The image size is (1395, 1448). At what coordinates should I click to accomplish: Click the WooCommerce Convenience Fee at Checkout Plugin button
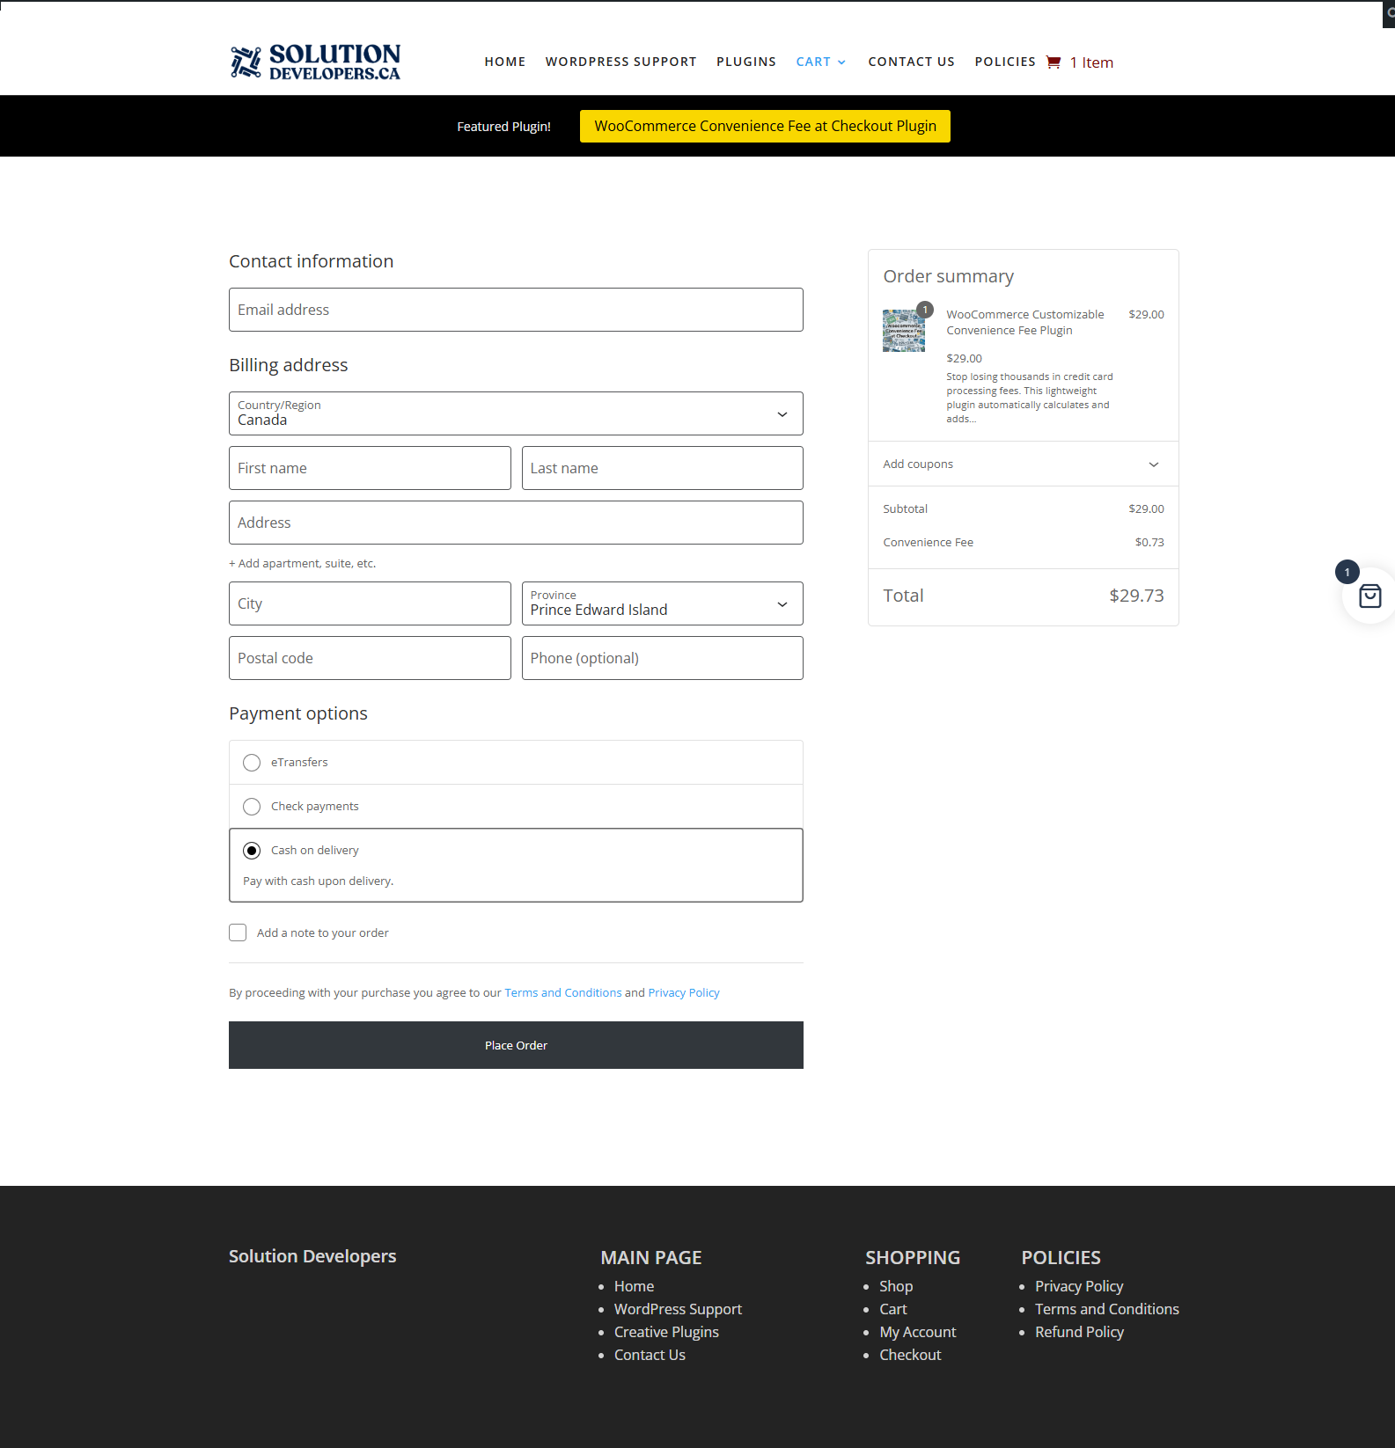coord(765,126)
